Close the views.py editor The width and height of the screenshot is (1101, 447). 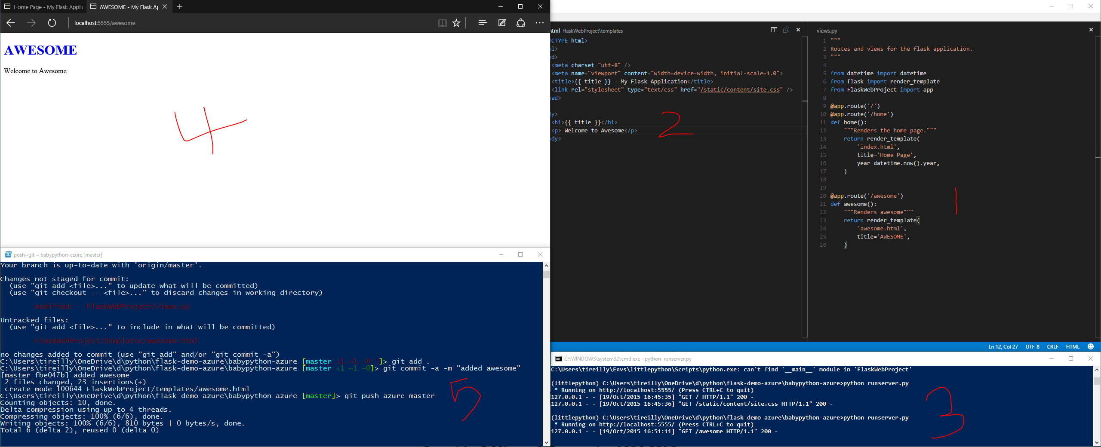tap(1091, 30)
